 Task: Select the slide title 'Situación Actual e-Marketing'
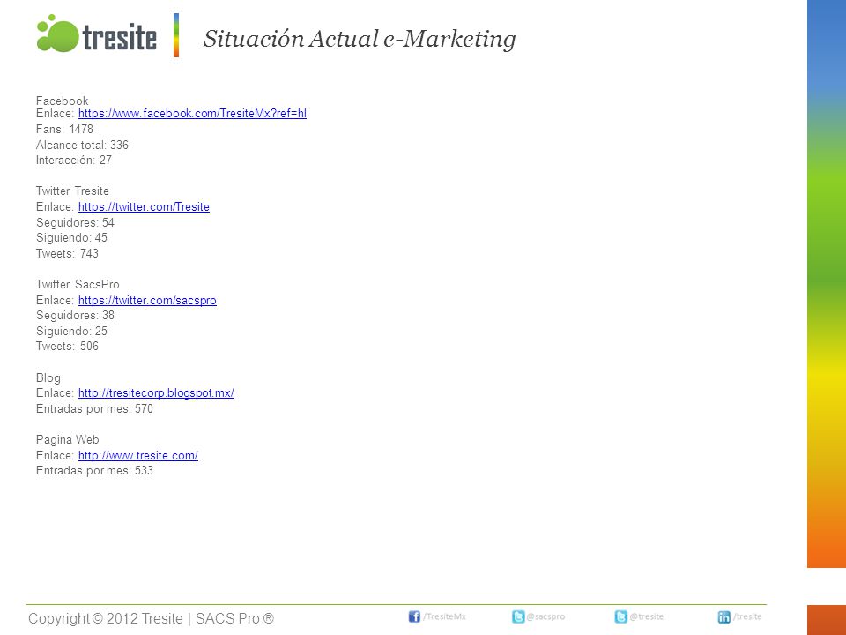tap(360, 39)
